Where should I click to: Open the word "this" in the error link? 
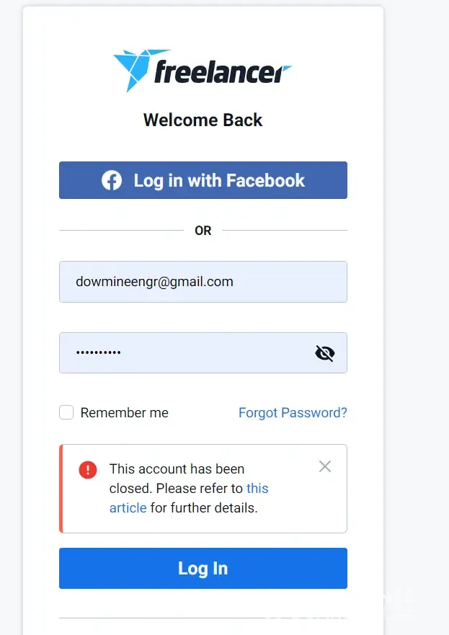coord(257,489)
